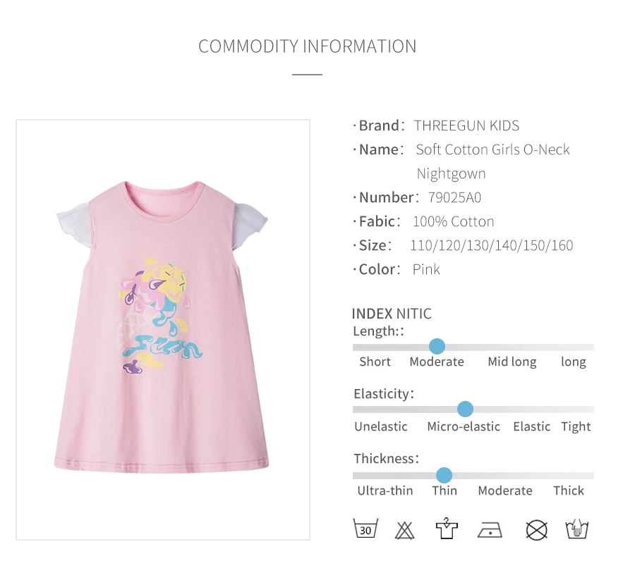Select the 'Mid long' length label
Viewport: 635px width, 580px height.
coord(512,362)
